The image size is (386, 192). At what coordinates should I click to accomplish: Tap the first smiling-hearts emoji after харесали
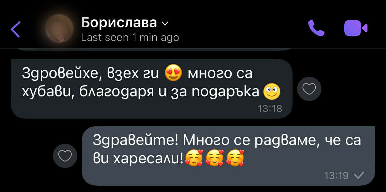coord(194,158)
